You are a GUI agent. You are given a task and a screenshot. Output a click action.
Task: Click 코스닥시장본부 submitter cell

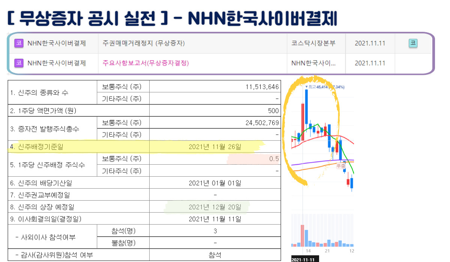pos(313,43)
